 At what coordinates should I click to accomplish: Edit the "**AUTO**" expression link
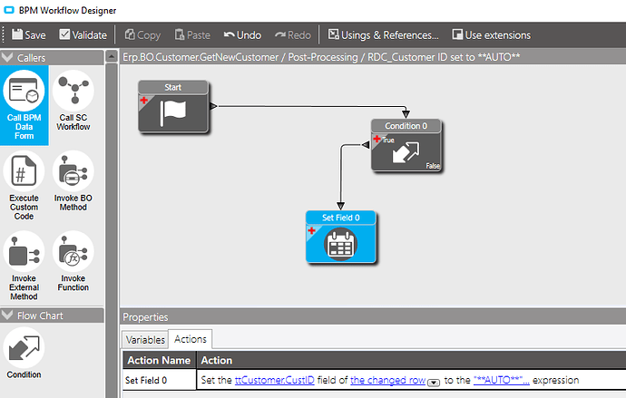pyautogui.click(x=502, y=380)
